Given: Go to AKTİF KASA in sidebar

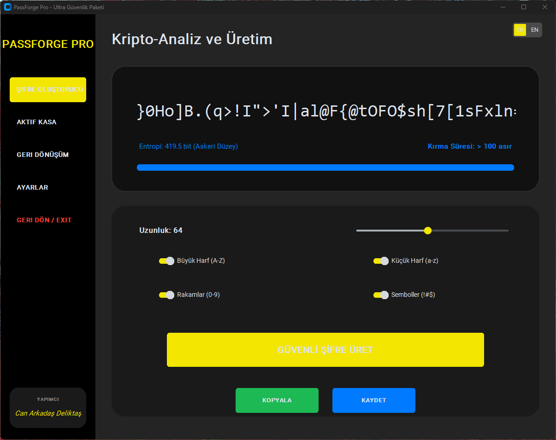Looking at the screenshot, I should [36, 122].
